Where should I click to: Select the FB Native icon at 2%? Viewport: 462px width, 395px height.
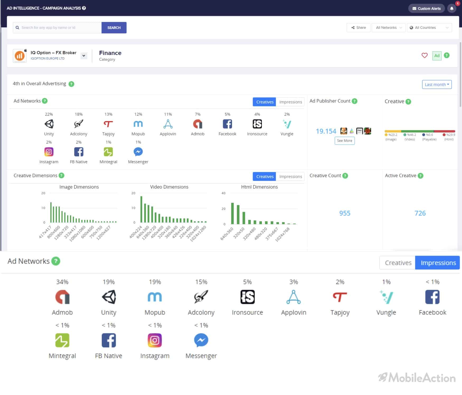click(x=78, y=152)
